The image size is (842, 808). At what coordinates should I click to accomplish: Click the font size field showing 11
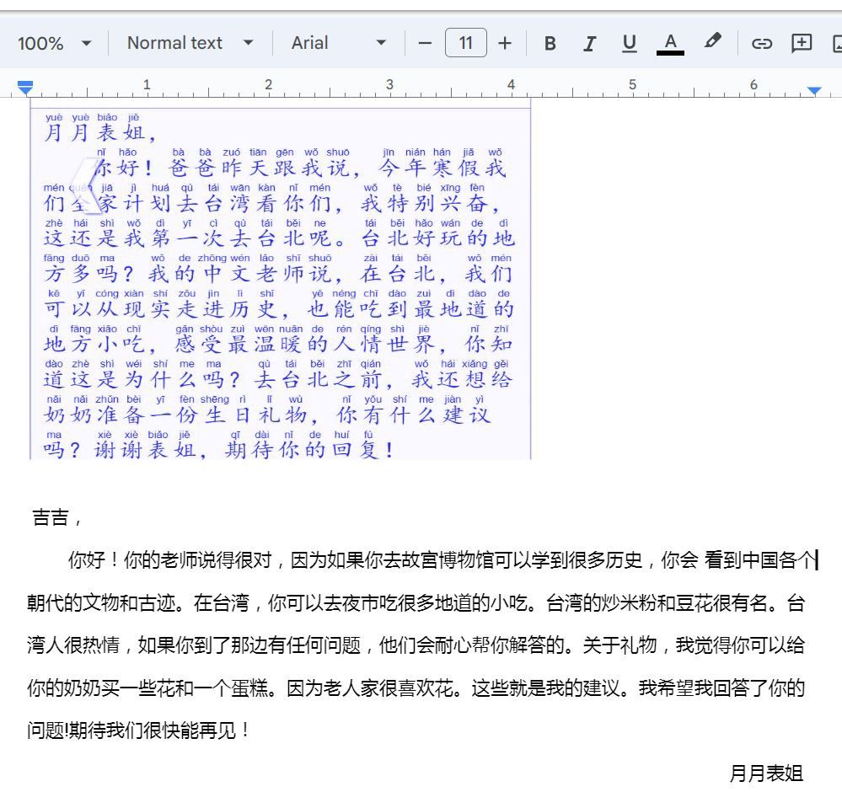(465, 43)
